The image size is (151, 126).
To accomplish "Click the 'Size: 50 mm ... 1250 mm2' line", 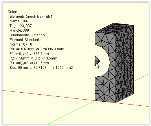I will tap(41, 68).
